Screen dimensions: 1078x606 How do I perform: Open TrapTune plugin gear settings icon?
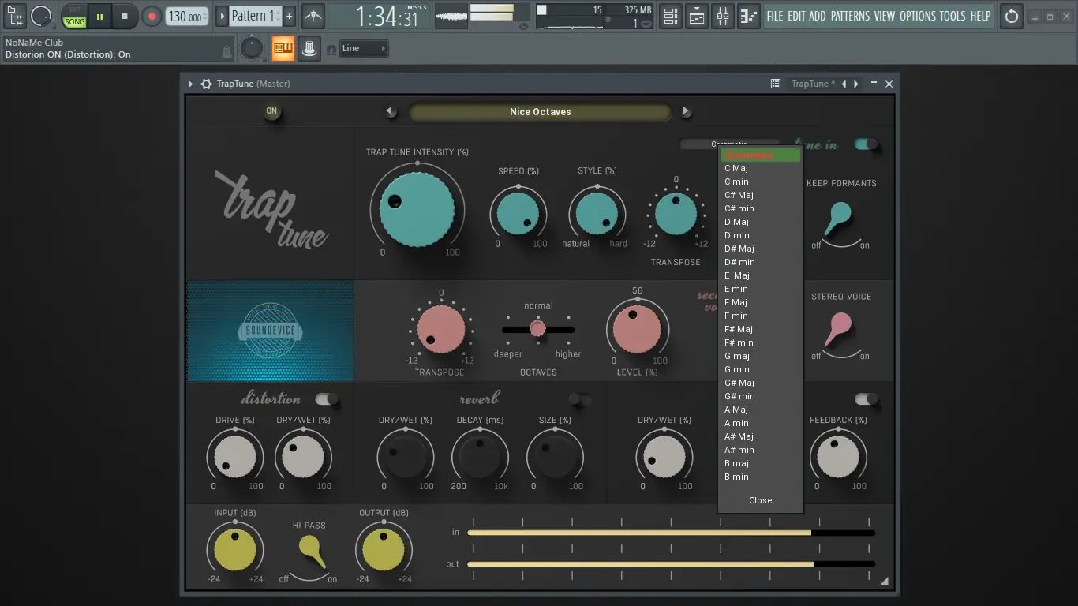(206, 84)
